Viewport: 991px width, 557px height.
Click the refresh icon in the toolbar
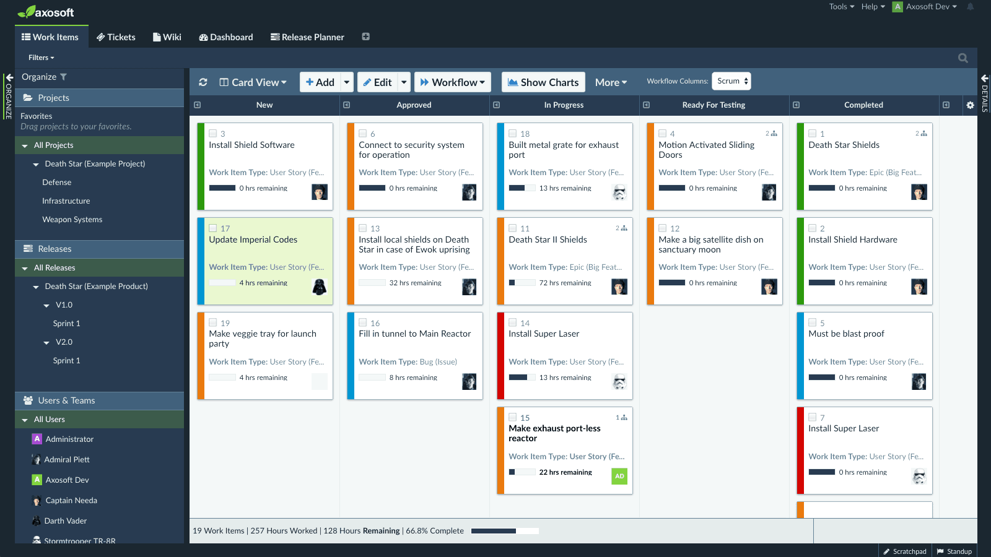pos(203,82)
